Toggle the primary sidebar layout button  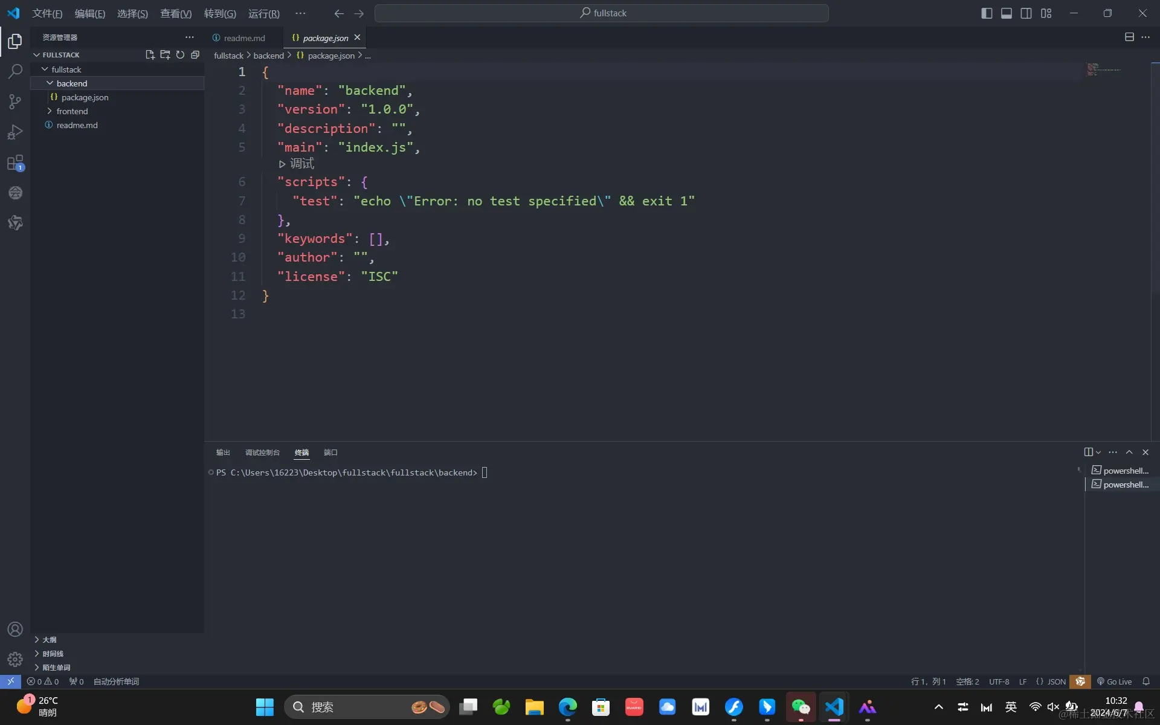(x=987, y=13)
